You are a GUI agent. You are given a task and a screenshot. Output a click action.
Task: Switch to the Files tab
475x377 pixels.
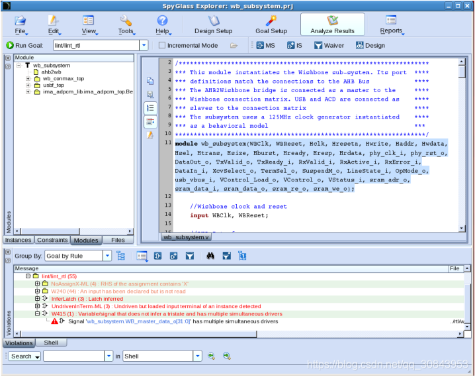tap(118, 240)
